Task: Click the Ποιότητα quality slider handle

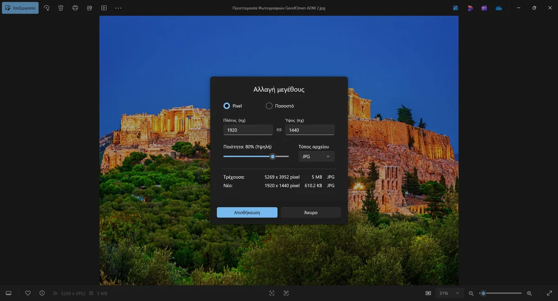Action: (x=273, y=156)
